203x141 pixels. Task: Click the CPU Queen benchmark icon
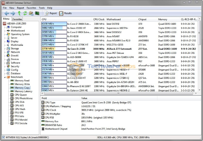pos(12,95)
